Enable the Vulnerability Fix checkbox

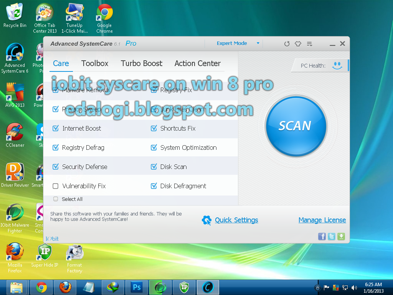tap(56, 186)
